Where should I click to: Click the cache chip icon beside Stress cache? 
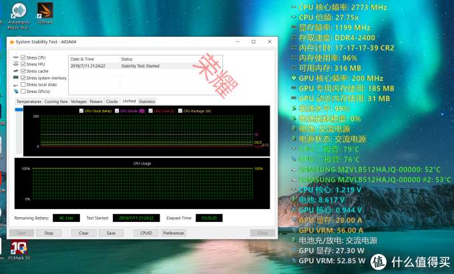(x=15, y=71)
